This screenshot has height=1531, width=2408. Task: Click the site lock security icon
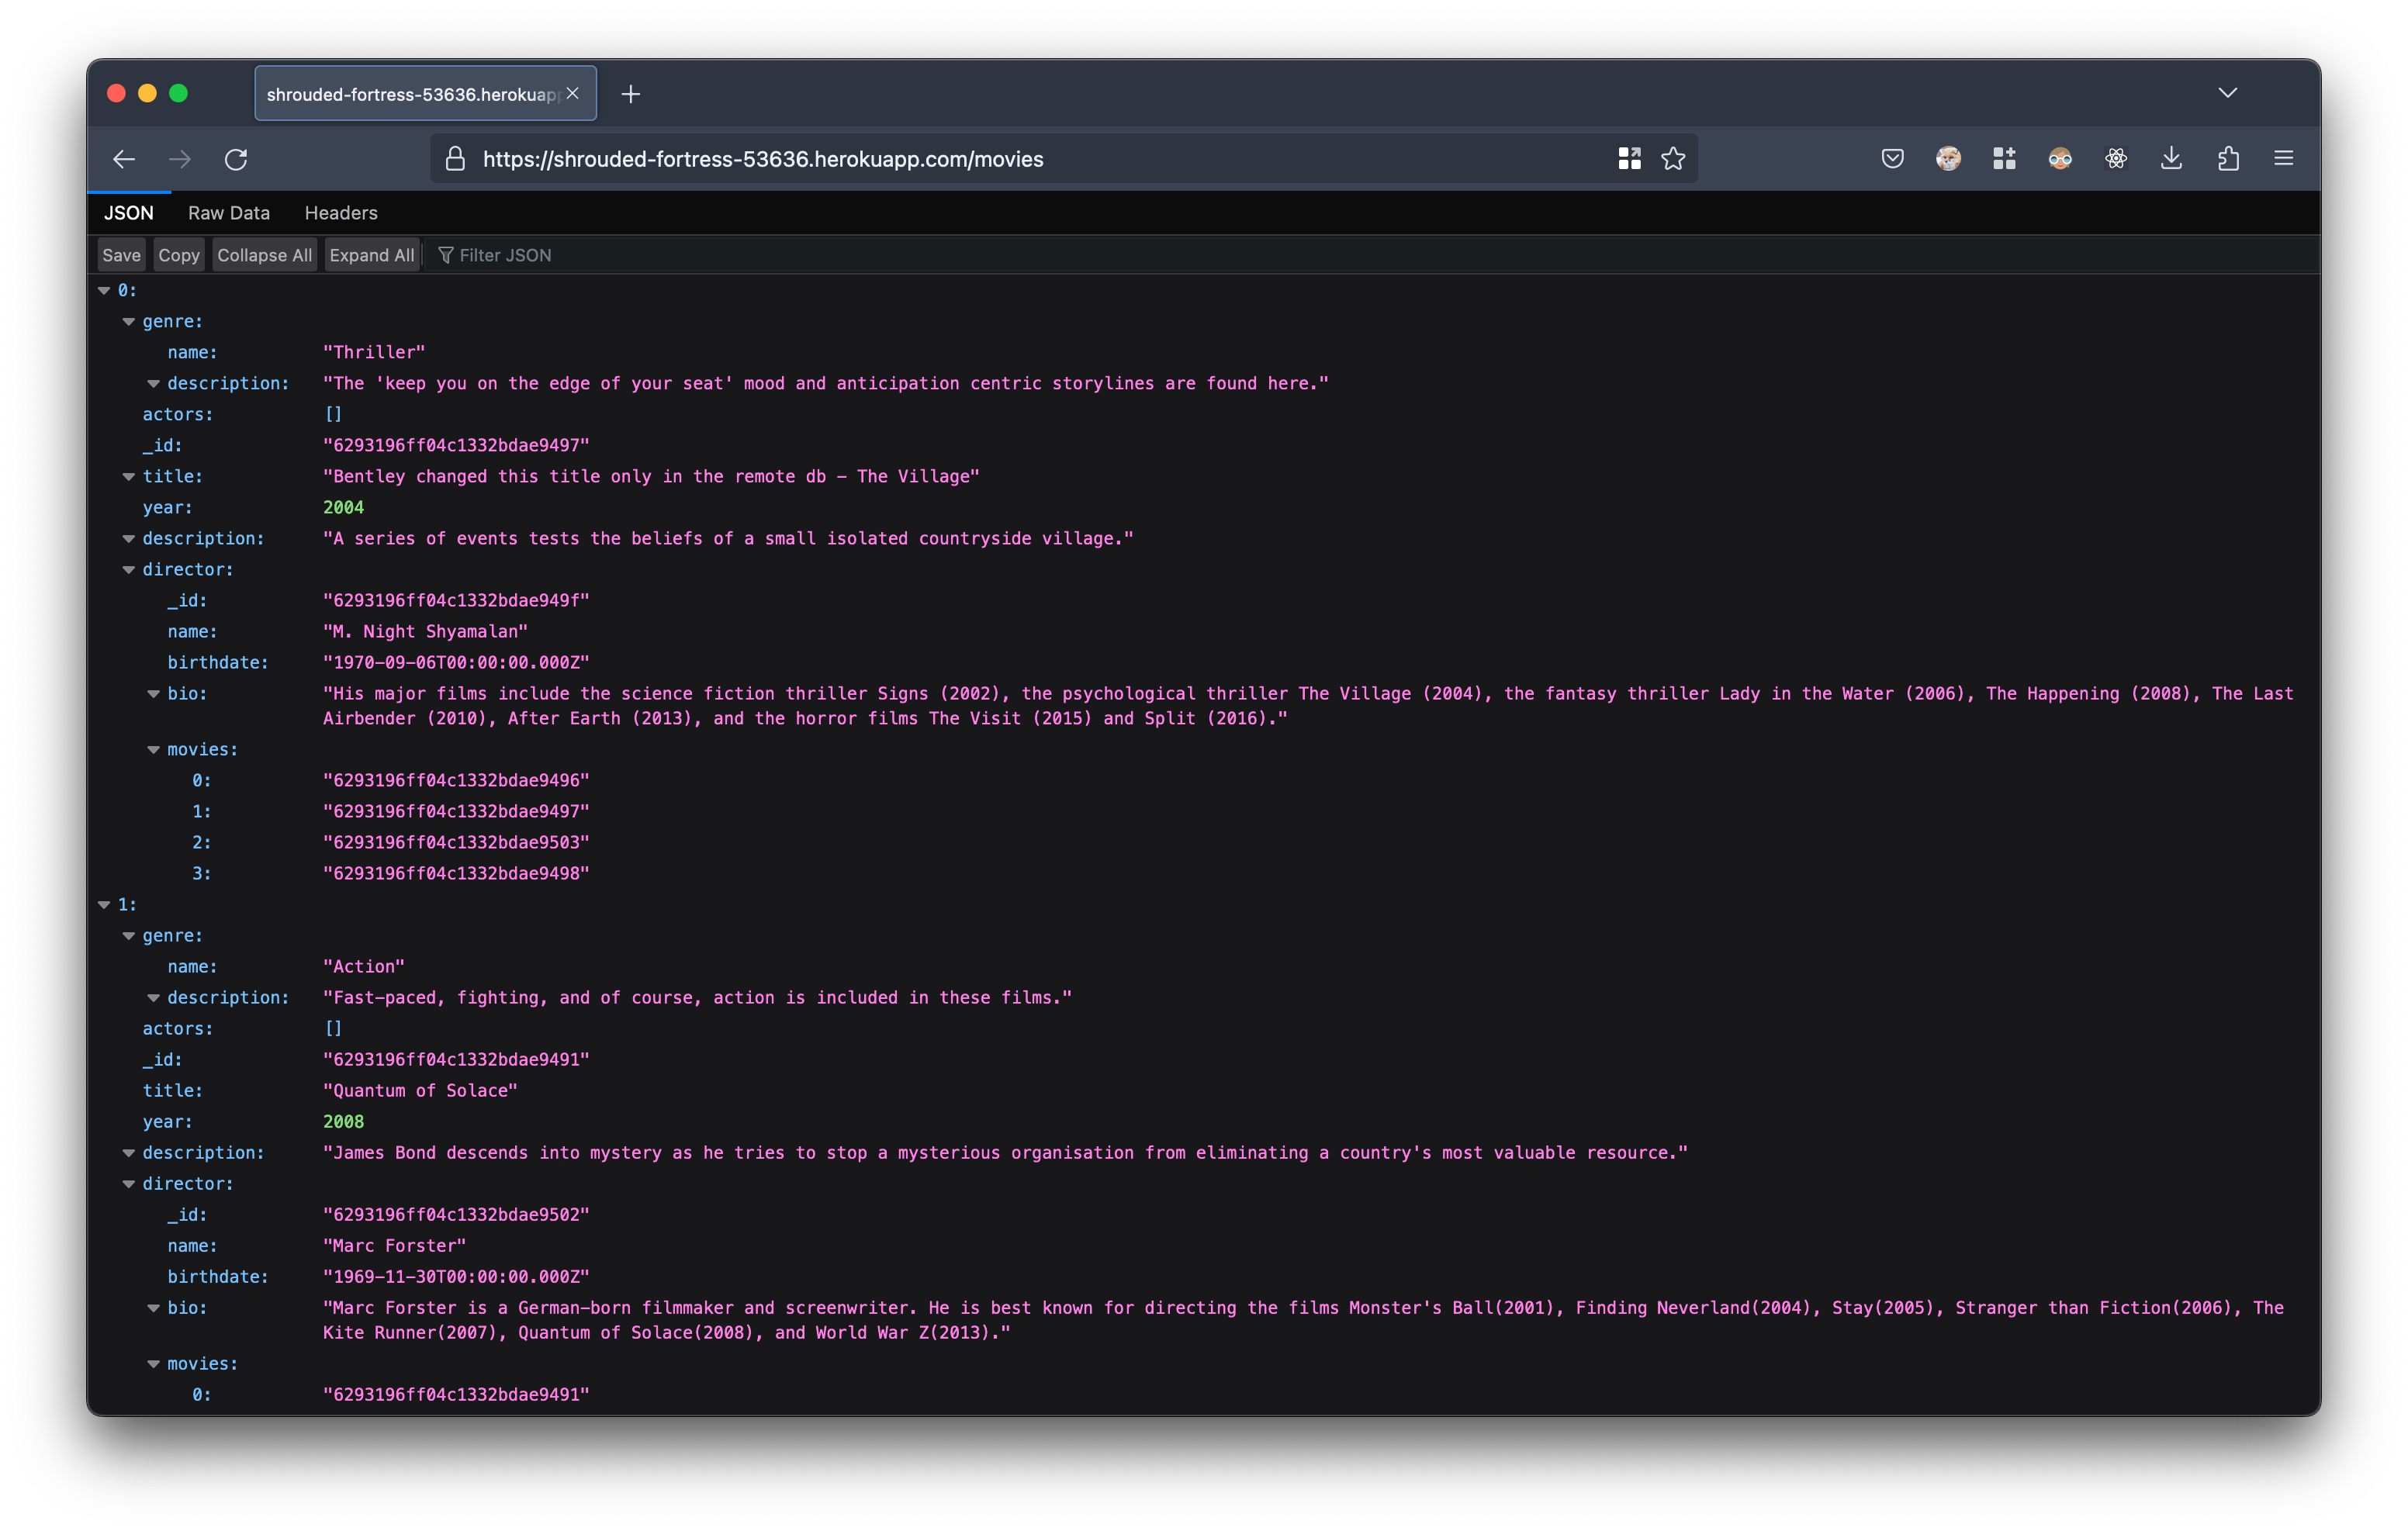coord(455,159)
